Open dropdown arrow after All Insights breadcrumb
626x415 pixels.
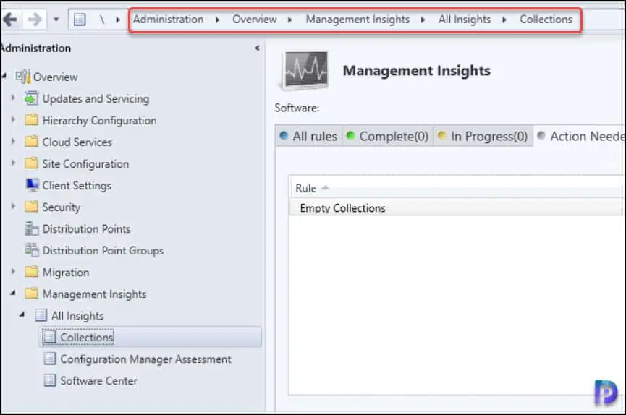504,20
